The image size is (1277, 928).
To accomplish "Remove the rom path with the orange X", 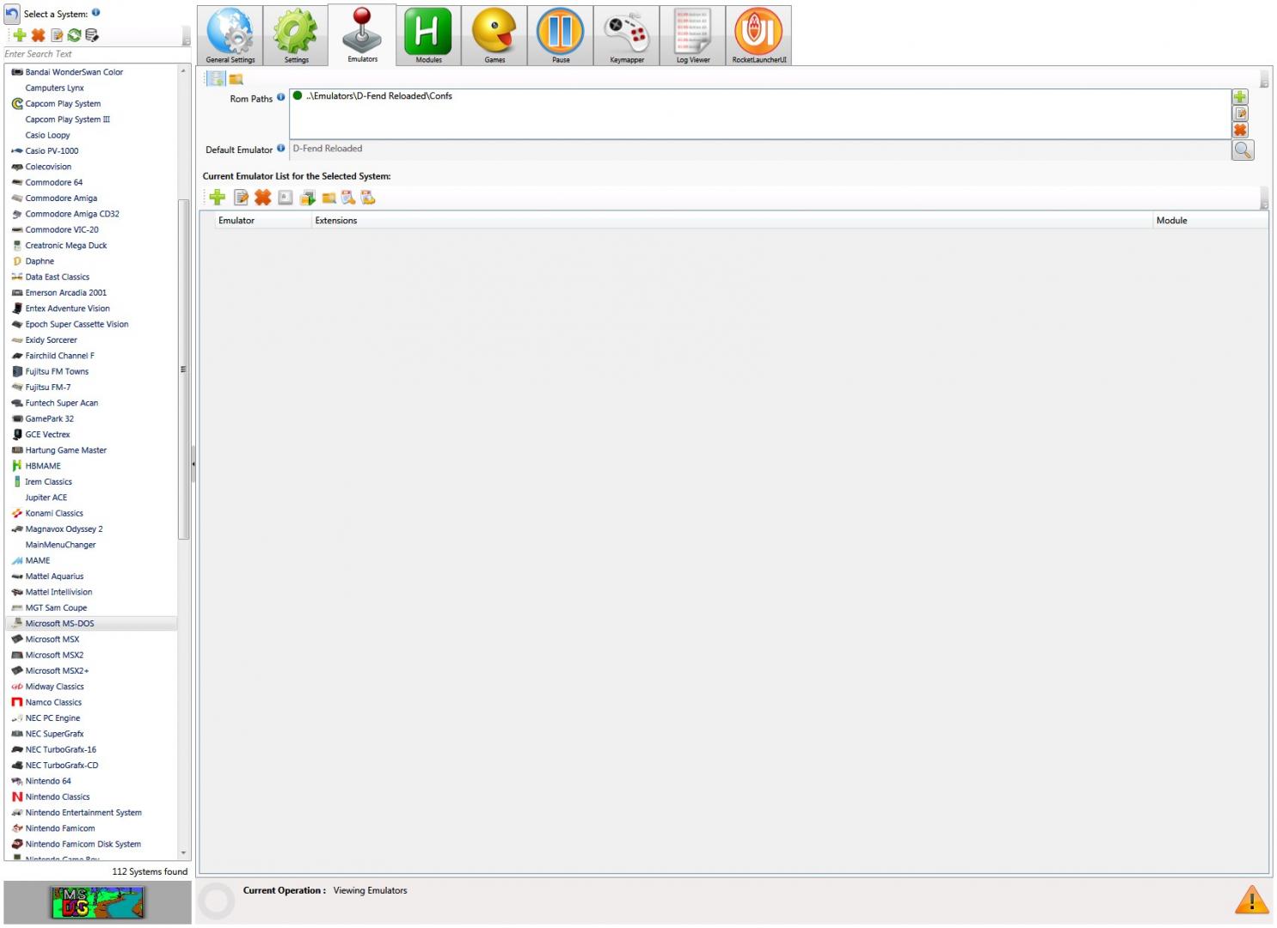I will [x=1240, y=130].
